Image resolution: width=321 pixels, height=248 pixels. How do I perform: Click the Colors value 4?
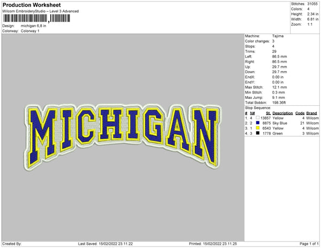coord(308,9)
